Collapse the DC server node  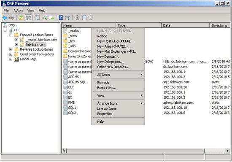click(5, 30)
